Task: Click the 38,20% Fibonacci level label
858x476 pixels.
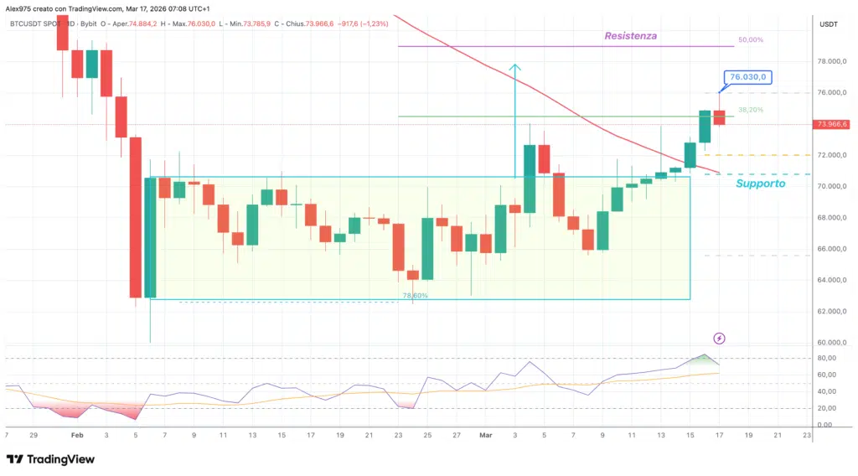Action: [x=750, y=110]
